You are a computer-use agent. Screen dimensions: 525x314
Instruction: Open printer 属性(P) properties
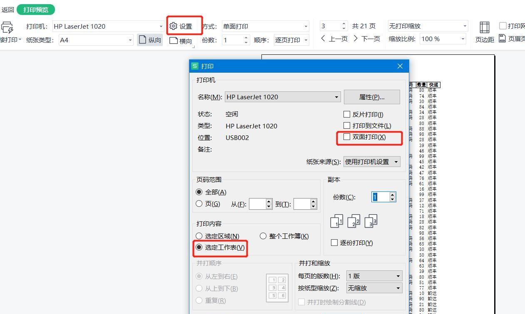coord(372,97)
